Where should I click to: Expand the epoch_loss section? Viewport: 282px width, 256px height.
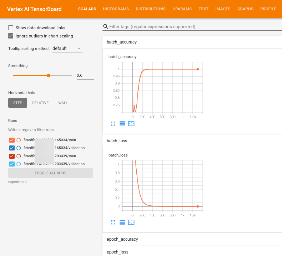pos(117,252)
